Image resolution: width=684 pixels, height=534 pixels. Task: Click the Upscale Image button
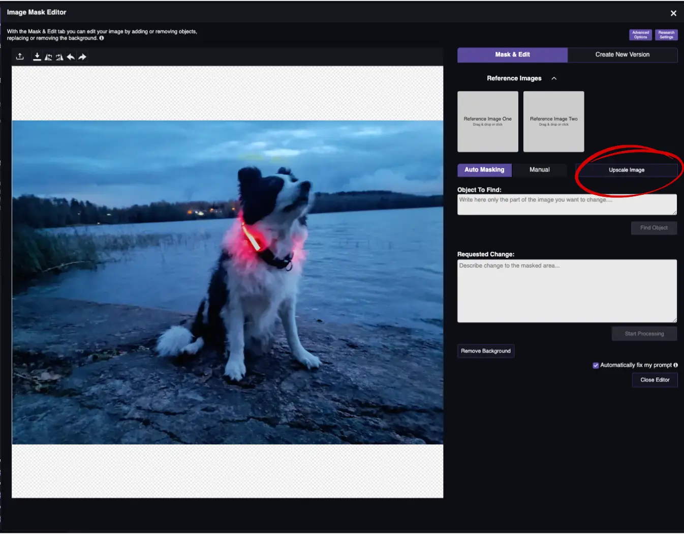click(x=627, y=170)
